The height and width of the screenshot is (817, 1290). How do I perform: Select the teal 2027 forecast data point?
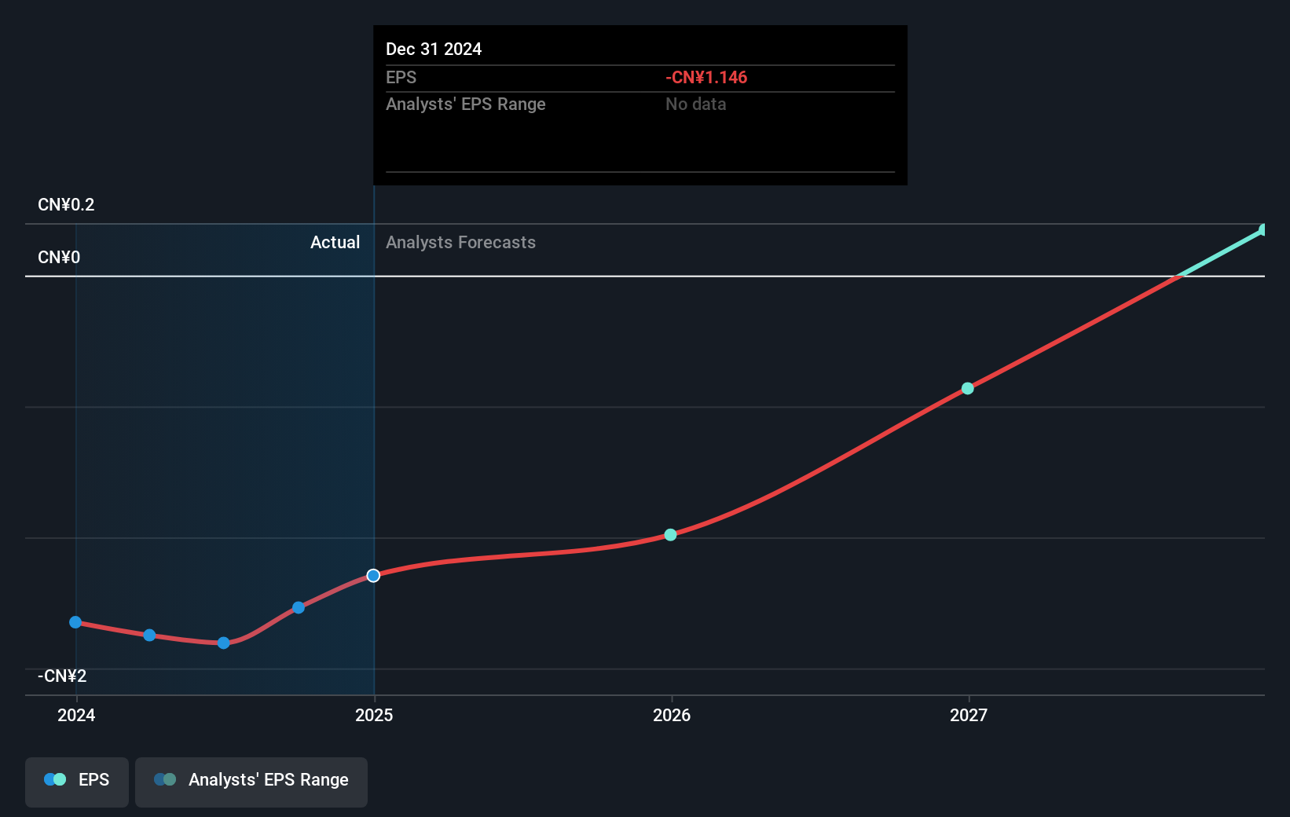(967, 387)
